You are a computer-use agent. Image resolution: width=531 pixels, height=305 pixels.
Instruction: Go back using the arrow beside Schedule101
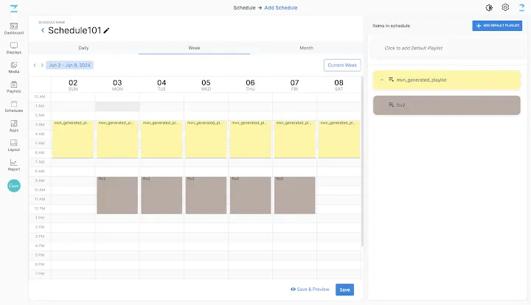[x=43, y=30]
